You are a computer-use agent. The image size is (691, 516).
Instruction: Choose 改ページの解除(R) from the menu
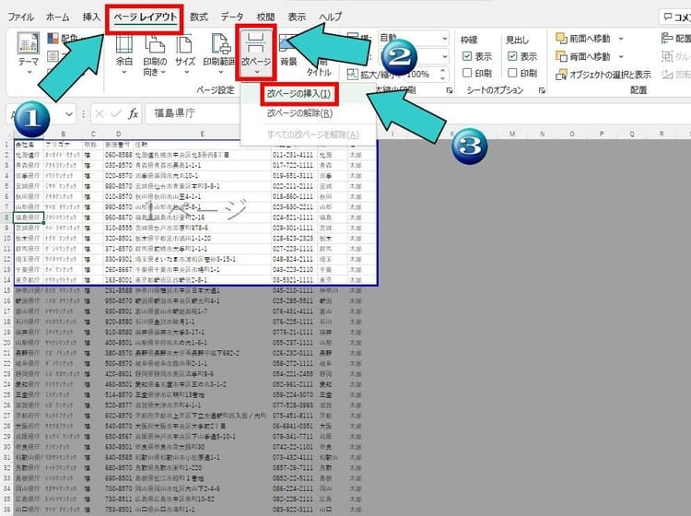point(299,113)
